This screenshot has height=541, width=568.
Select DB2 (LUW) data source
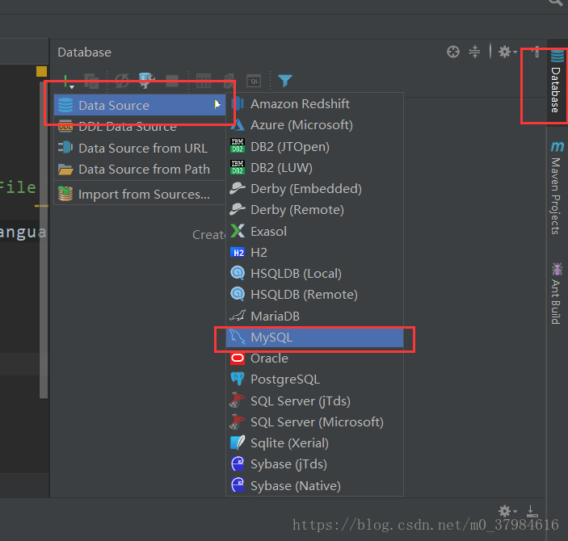tap(314, 168)
